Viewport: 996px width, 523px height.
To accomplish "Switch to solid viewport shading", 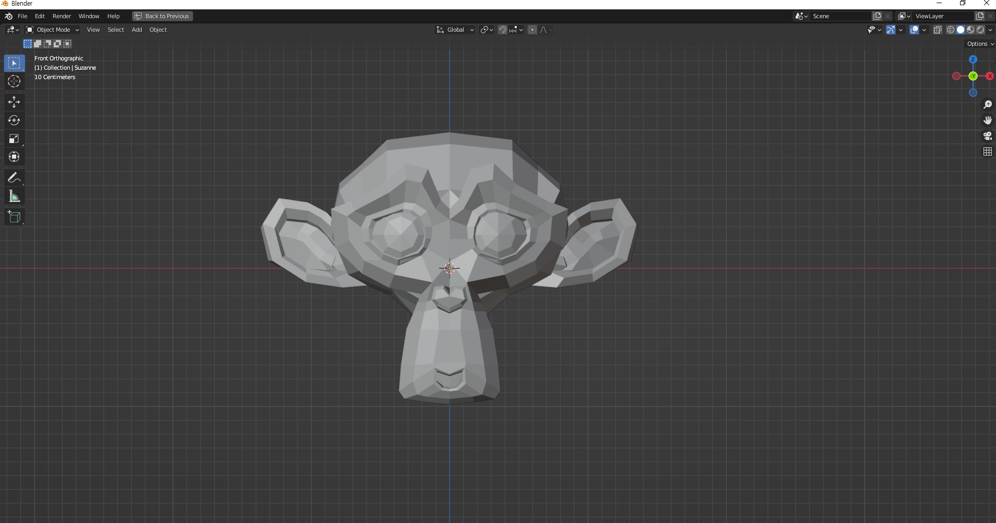I will pos(961,30).
